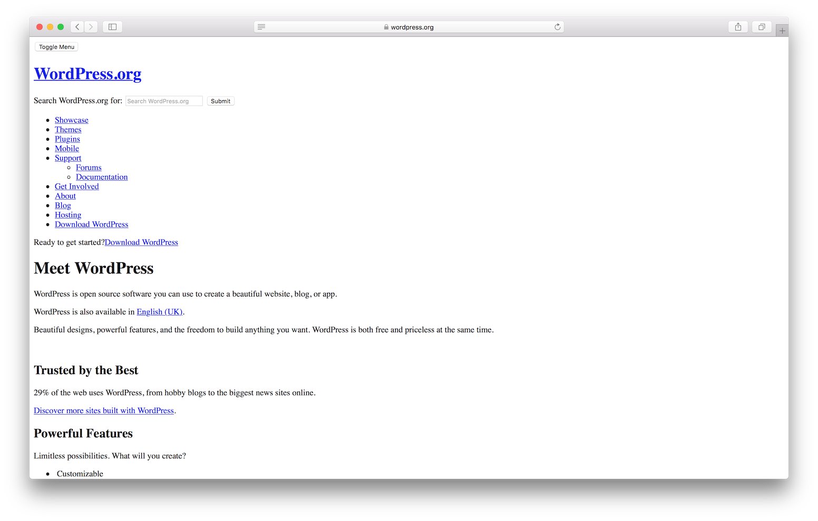Open the Documentation sub-link
This screenshot has width=818, height=521.
[102, 177]
